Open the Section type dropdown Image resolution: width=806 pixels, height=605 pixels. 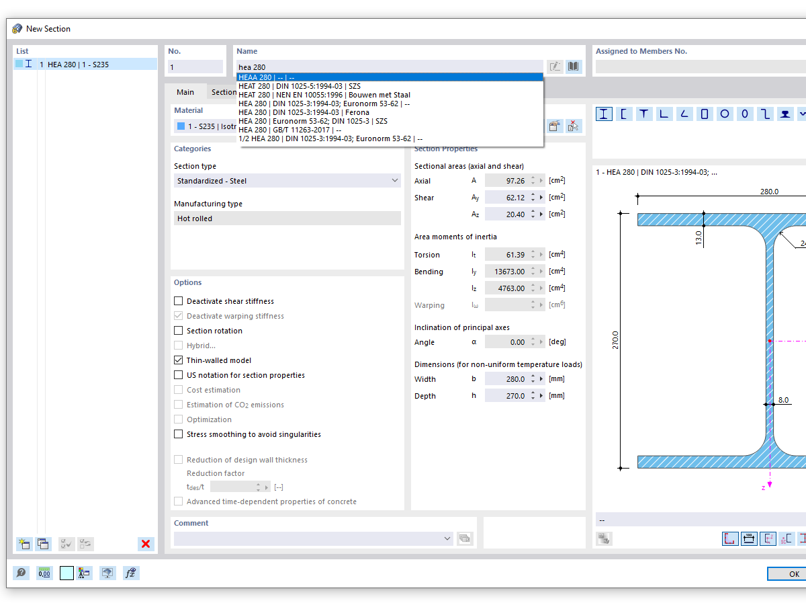tap(287, 181)
